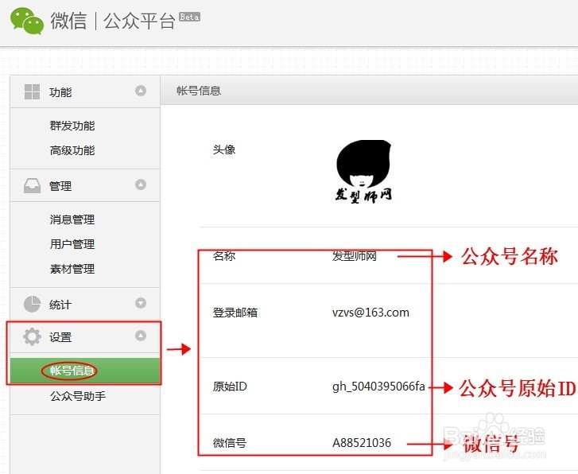The width and height of the screenshot is (578, 474).
Task: Collapse the 设置 section arrow
Action: coord(141,336)
